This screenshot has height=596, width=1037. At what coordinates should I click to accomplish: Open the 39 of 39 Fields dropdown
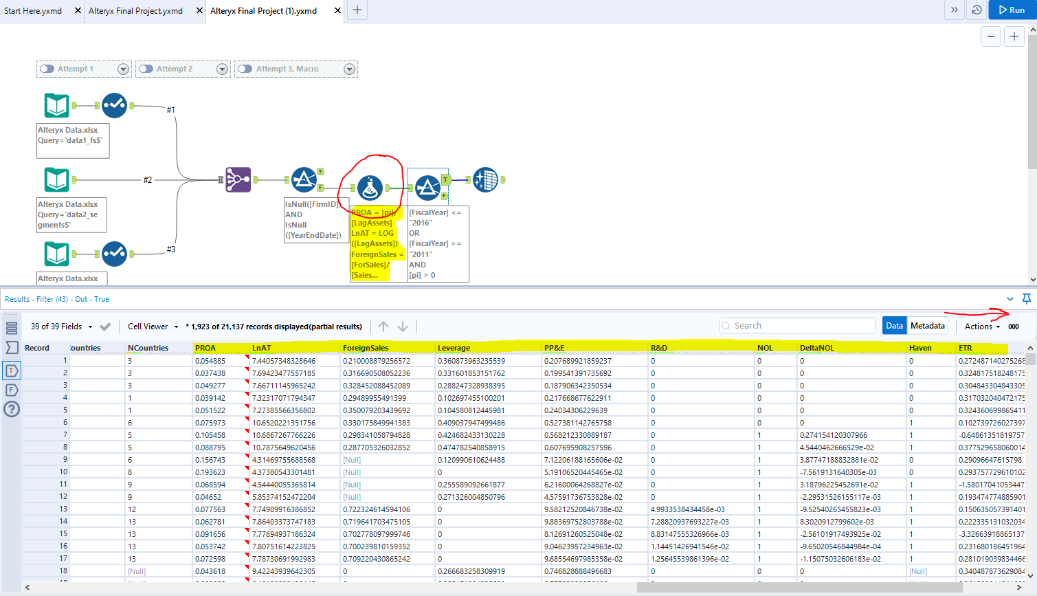point(61,327)
